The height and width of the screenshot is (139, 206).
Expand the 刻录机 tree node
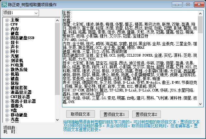coord(7,61)
